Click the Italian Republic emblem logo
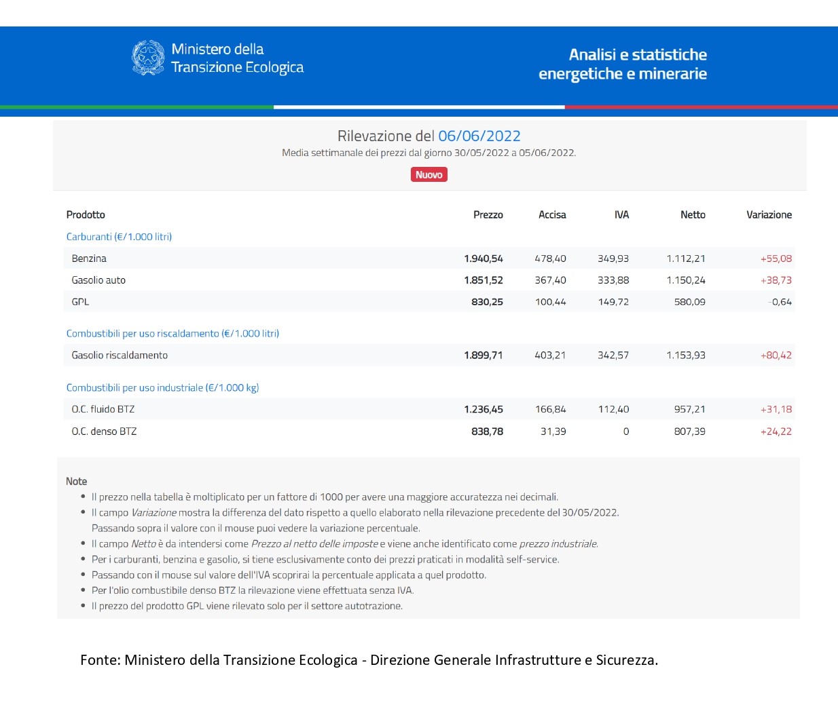This screenshot has height=709, width=838. coord(148,58)
